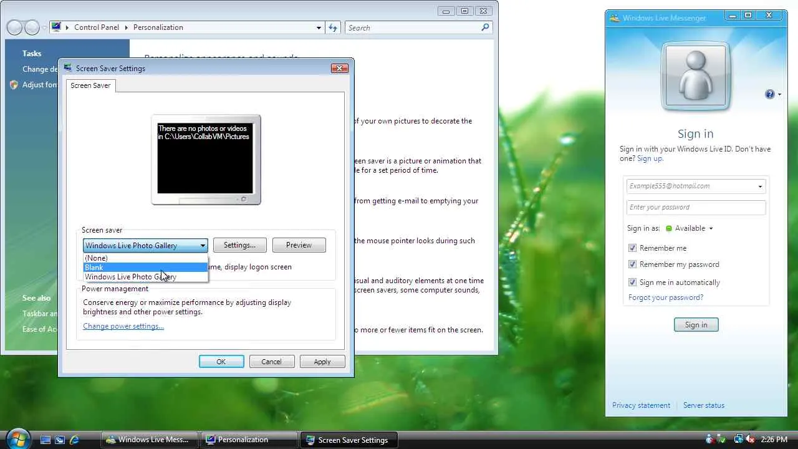Screen dimensions: 798x449
Task: Go forward in the Personalization window
Action: (x=32, y=27)
